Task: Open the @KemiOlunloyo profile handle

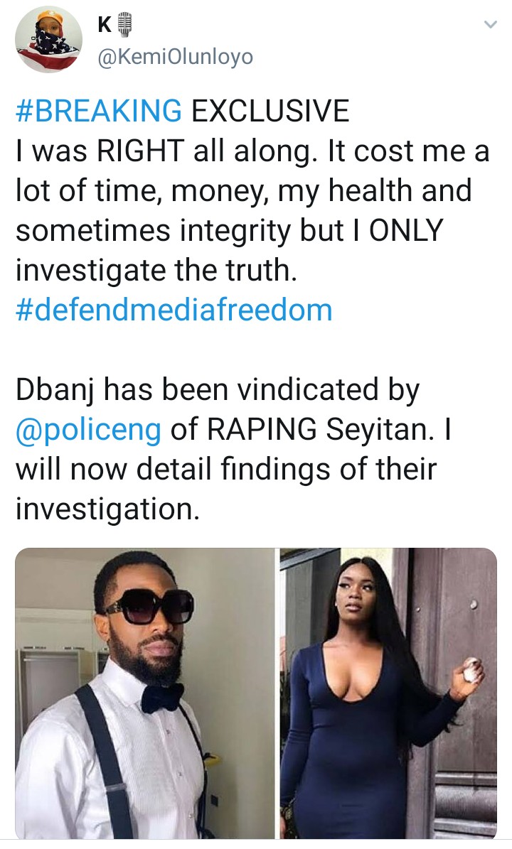Action: point(174,57)
